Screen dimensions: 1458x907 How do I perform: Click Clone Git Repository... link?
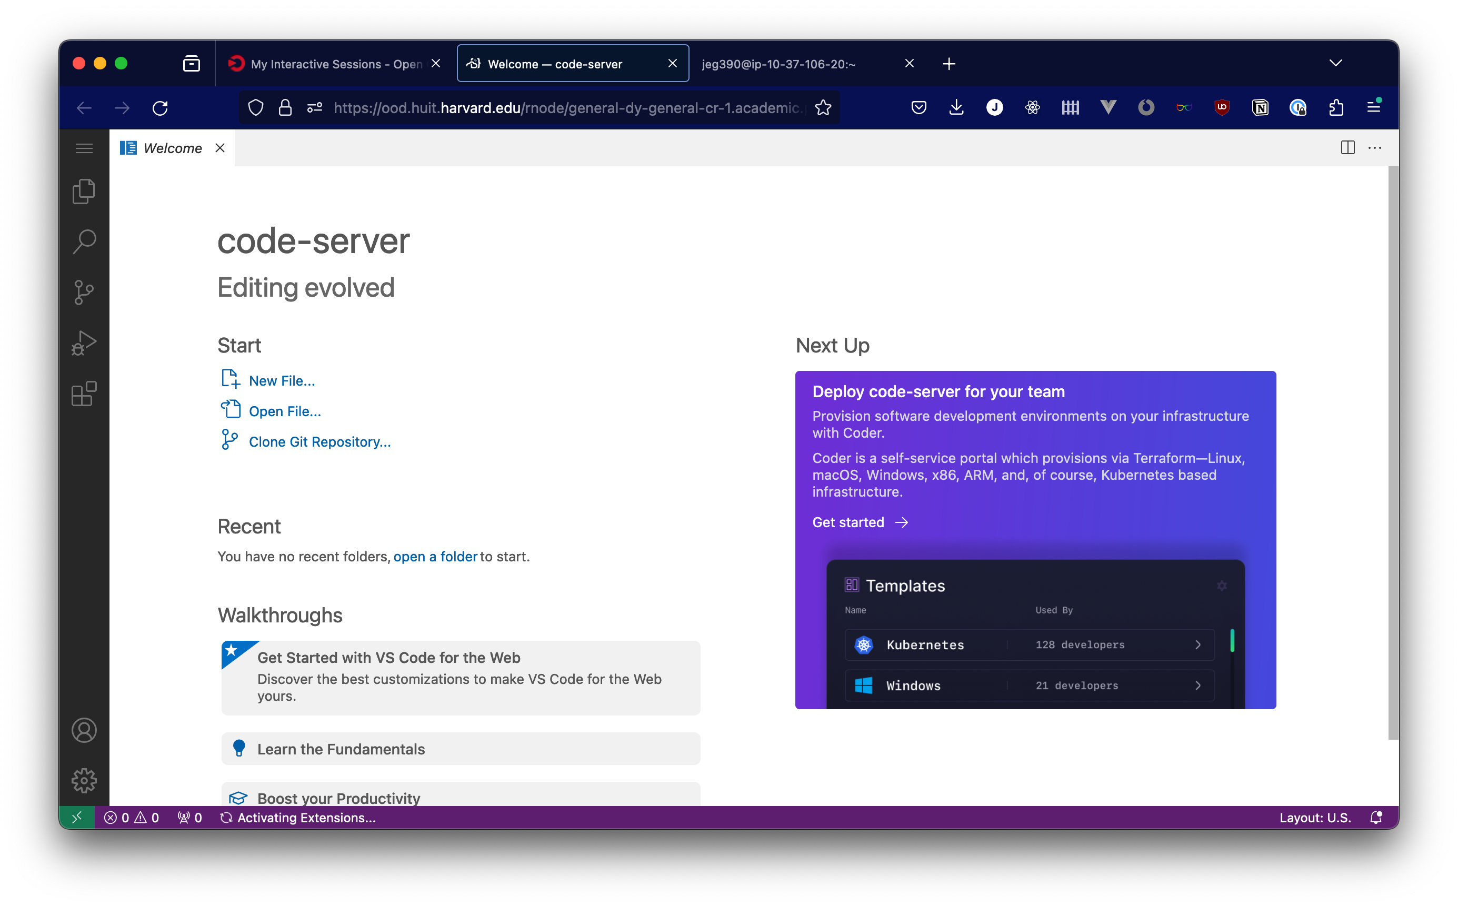(x=320, y=442)
